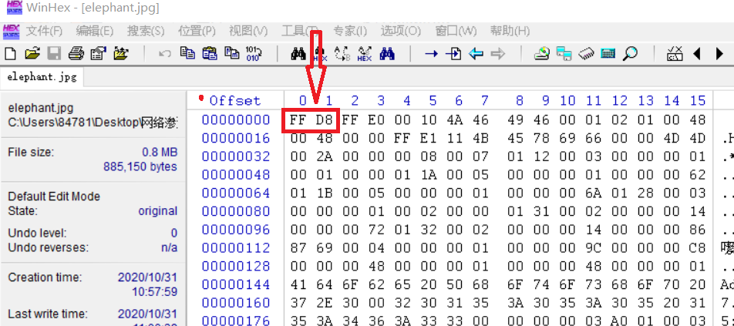Select offset row 00000048
Viewport: 734px width, 326px height.
pyautogui.click(x=235, y=175)
